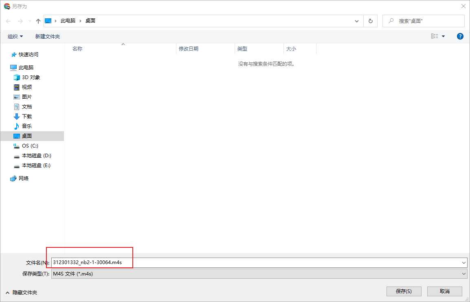Click the Forward navigation arrow

20,21
